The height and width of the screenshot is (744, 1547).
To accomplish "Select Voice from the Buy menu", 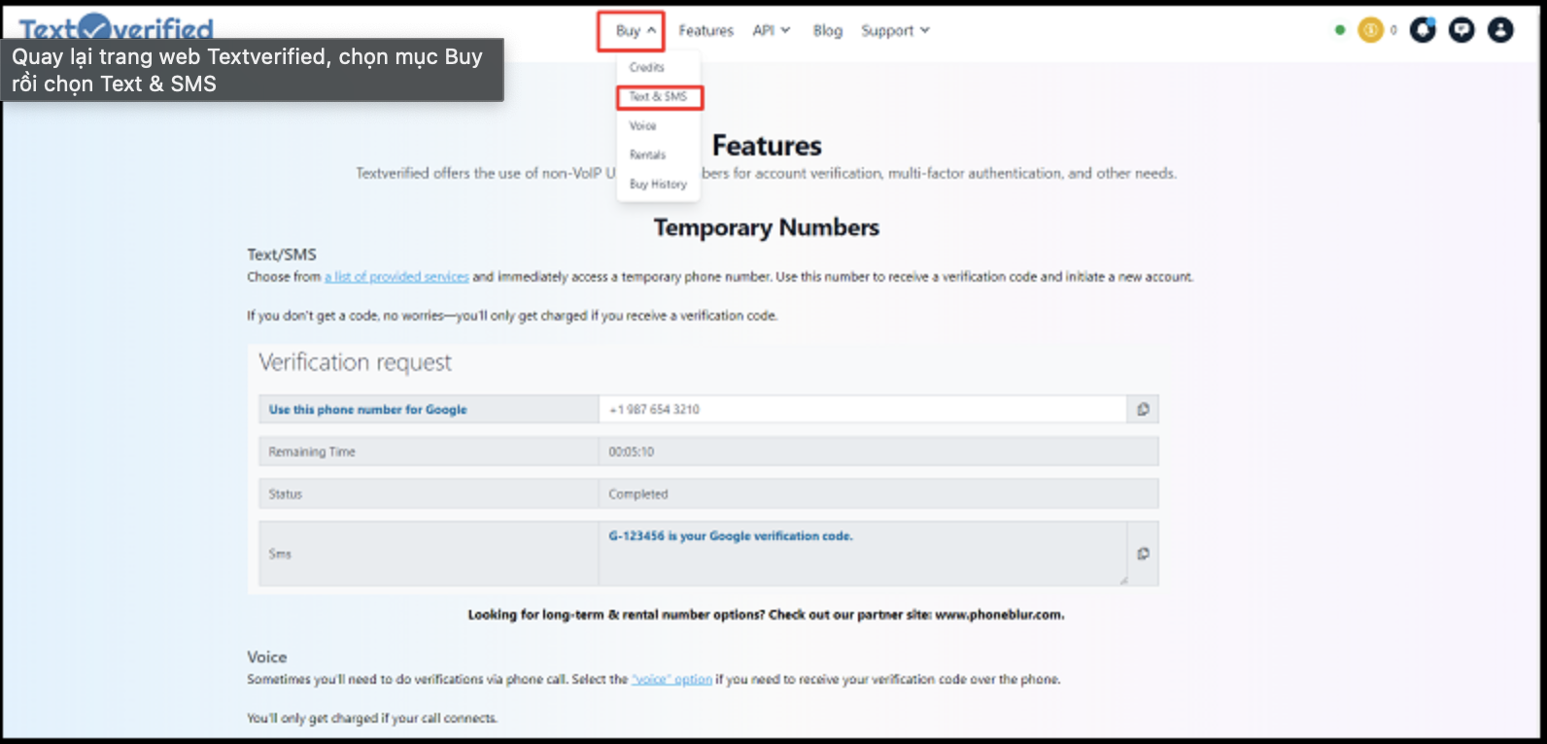I will click(642, 126).
